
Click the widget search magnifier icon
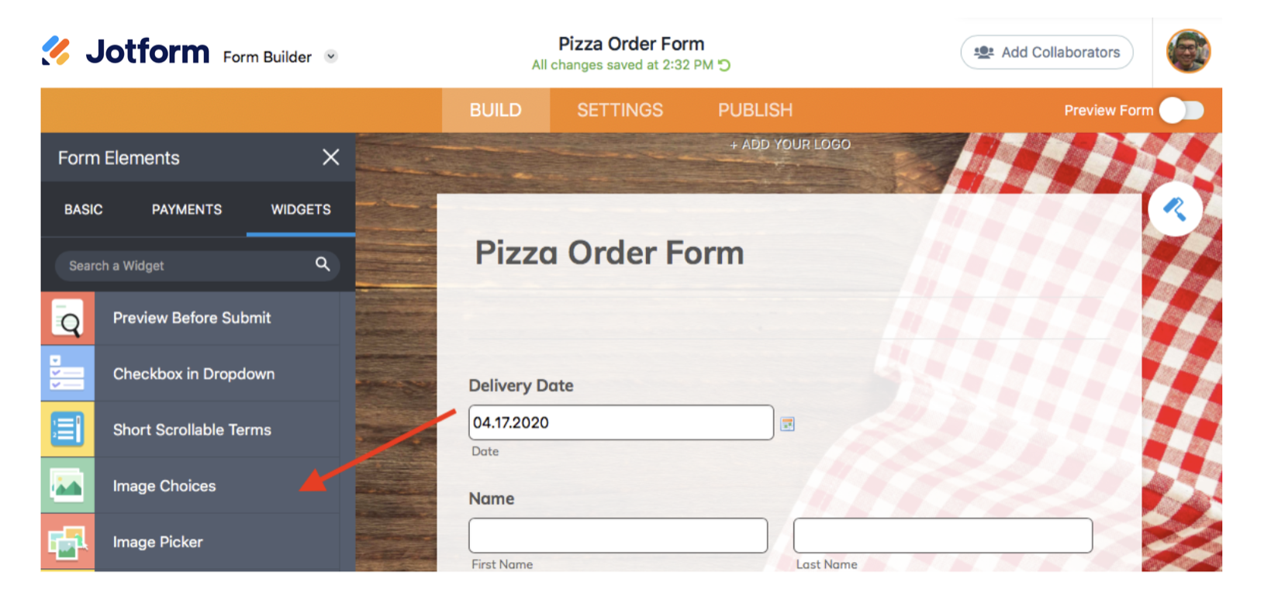(323, 265)
